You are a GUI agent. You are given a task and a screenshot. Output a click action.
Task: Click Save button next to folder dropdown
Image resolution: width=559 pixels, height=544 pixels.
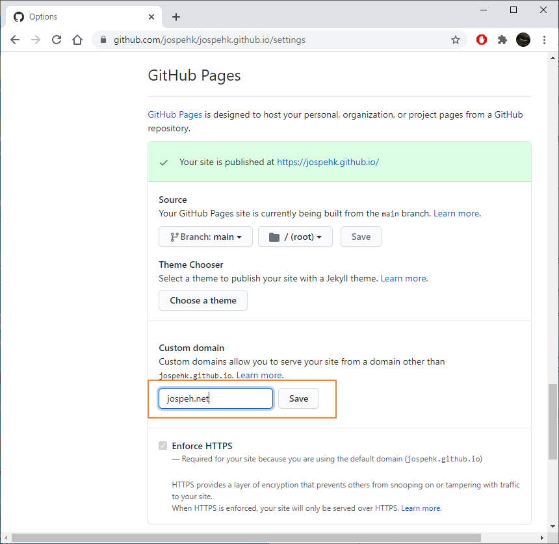click(x=361, y=237)
